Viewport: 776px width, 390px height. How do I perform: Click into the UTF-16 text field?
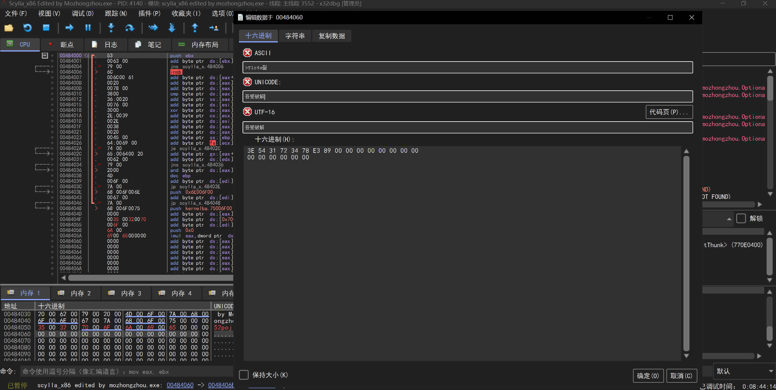pos(468,127)
